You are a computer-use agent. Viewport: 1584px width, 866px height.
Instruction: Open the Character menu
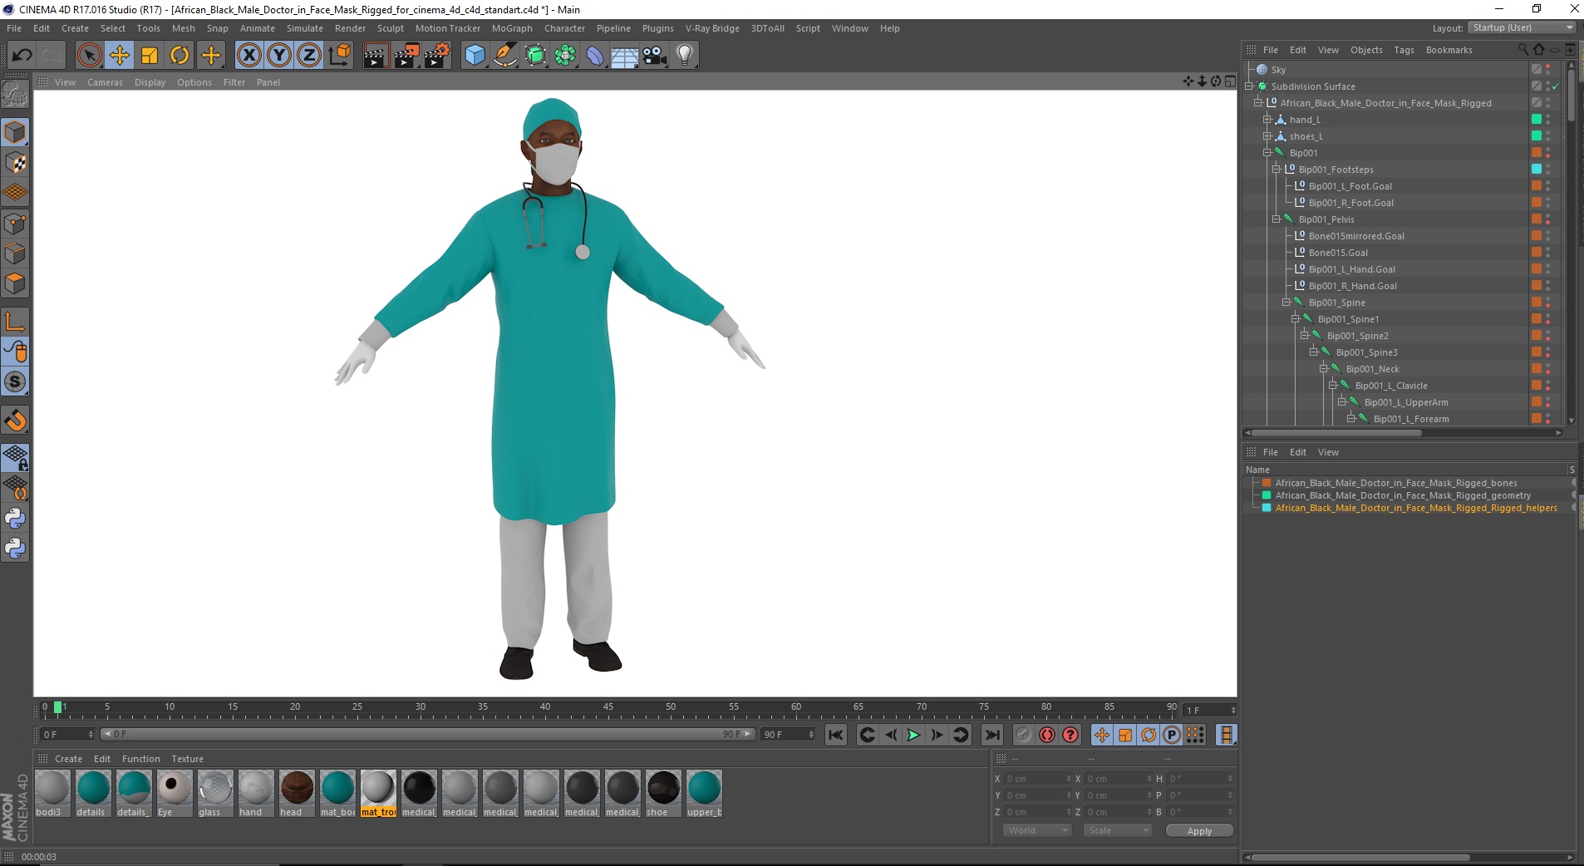564,28
